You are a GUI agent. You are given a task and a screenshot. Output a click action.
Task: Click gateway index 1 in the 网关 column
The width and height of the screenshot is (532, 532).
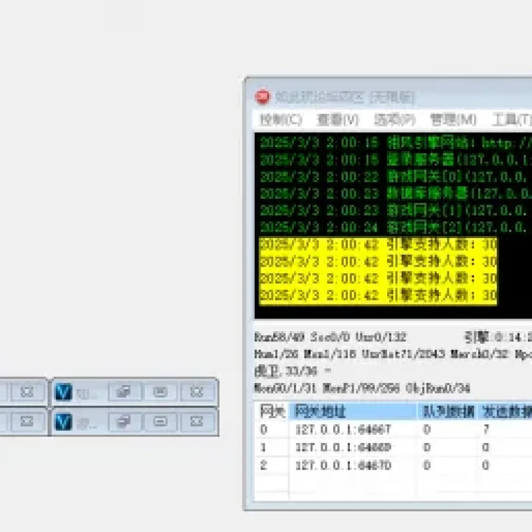(x=263, y=448)
